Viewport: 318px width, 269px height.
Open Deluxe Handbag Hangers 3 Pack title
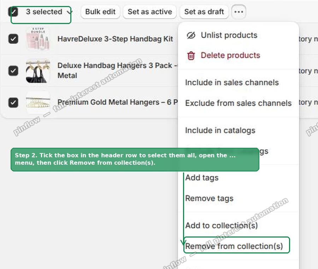pyautogui.click(x=117, y=70)
